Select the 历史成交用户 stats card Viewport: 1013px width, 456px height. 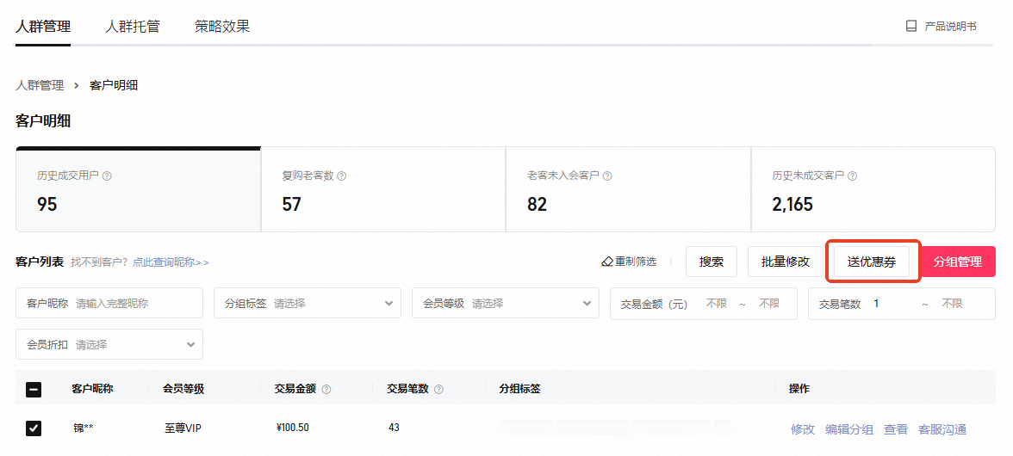click(138, 189)
